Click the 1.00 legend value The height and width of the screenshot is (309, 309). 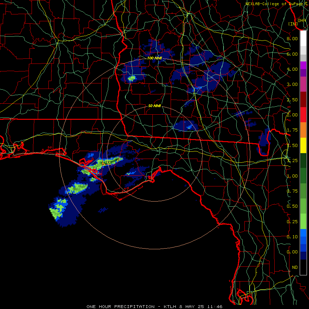(x=292, y=176)
